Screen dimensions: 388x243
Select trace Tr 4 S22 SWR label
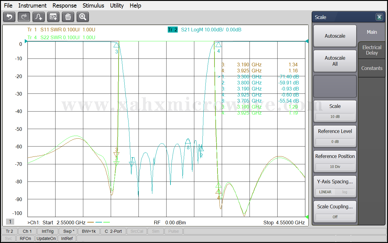coord(61,37)
